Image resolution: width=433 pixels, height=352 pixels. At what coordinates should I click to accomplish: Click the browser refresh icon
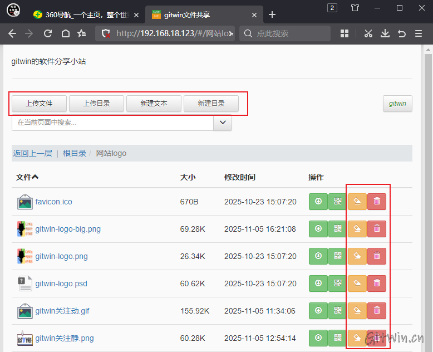coord(48,33)
